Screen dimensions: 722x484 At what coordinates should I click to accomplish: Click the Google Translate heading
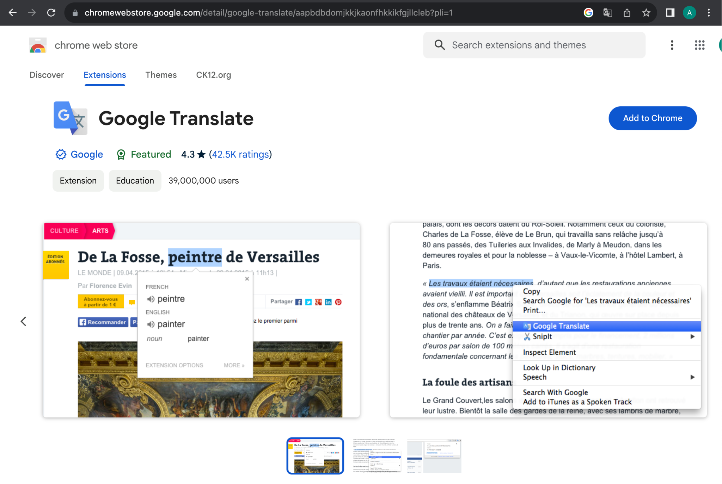click(176, 118)
